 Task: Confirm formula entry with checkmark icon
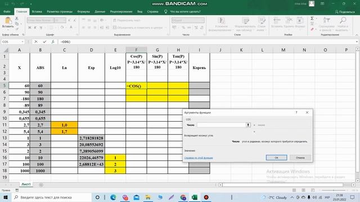click(44, 42)
